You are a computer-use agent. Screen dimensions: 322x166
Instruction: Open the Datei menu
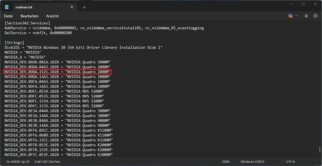coord(8,16)
